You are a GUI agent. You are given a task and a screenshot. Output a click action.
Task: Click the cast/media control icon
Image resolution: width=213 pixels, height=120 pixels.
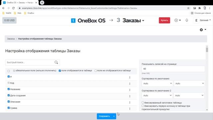tap(194, 8)
